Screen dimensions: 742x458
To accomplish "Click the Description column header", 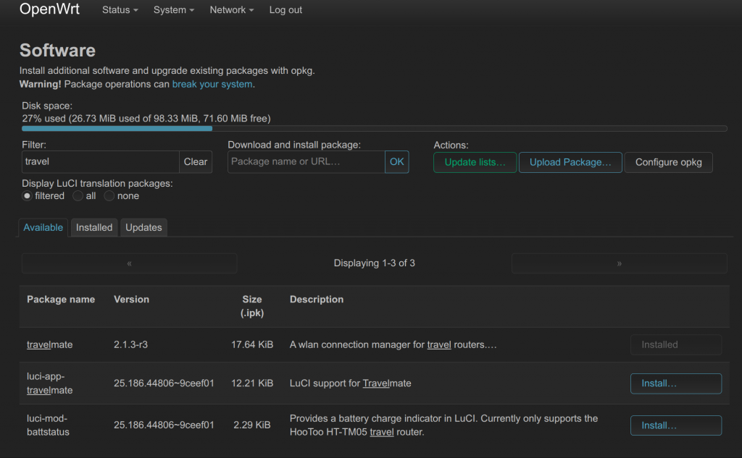I will click(x=317, y=300).
